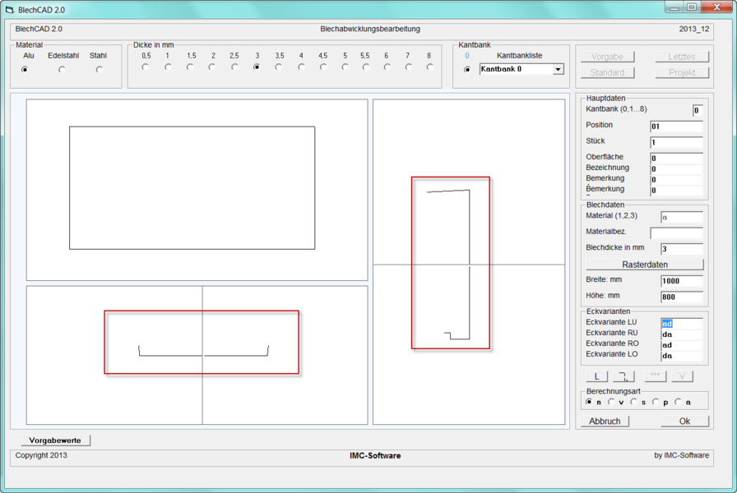Select Alu material radio button
This screenshot has width=737, height=493.
tap(25, 70)
